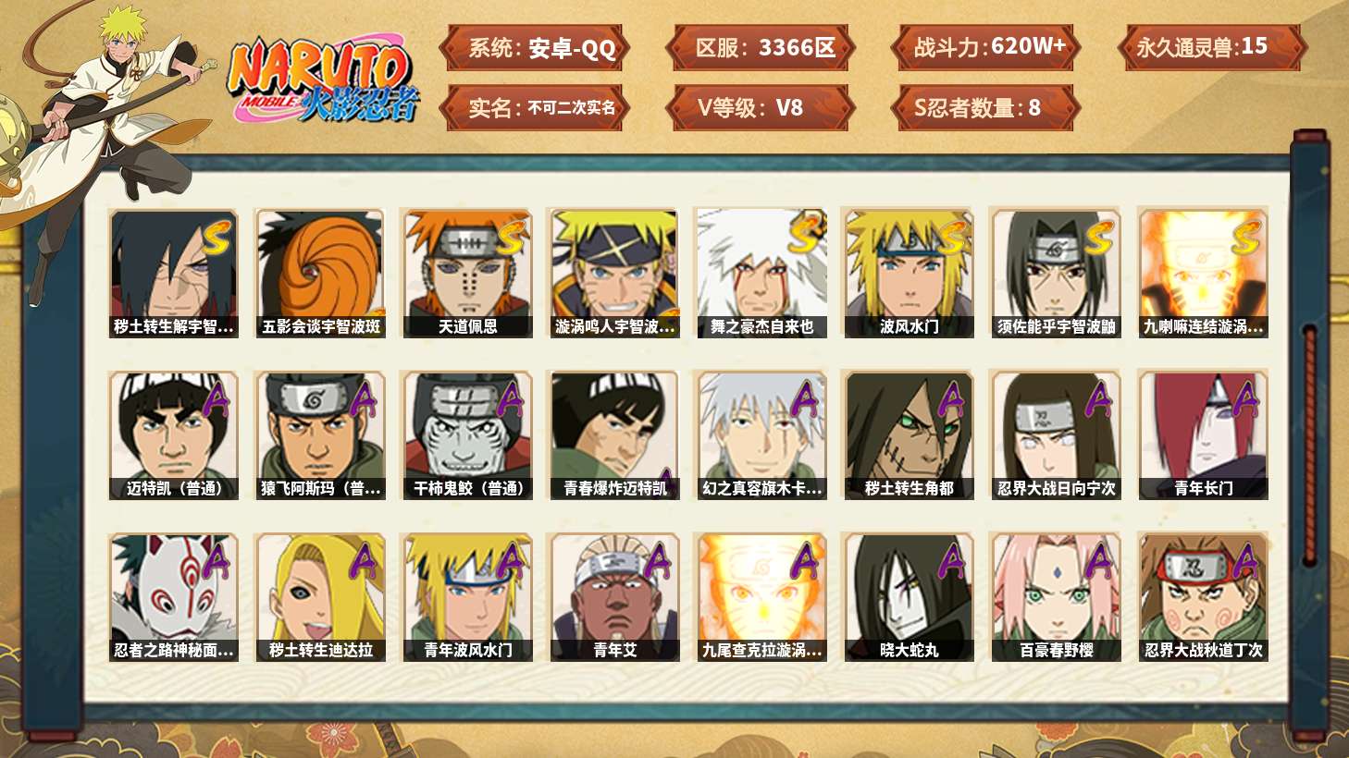Click the 百豪春野樱 pink-haired portrait

click(x=1056, y=597)
